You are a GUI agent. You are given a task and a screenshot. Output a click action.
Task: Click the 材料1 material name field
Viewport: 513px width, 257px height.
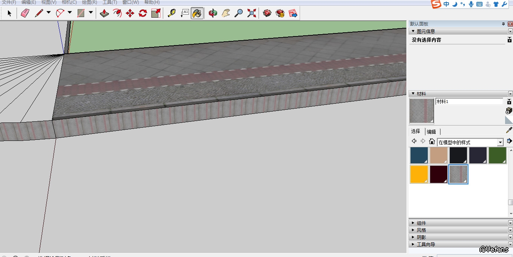tap(469, 101)
